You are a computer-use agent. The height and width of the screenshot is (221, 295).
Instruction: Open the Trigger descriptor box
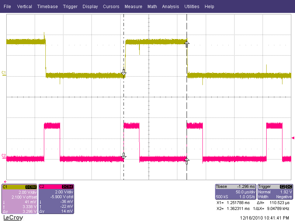275,192
